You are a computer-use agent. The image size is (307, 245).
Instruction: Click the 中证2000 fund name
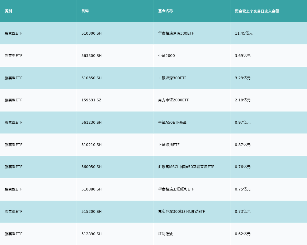coord(166,56)
